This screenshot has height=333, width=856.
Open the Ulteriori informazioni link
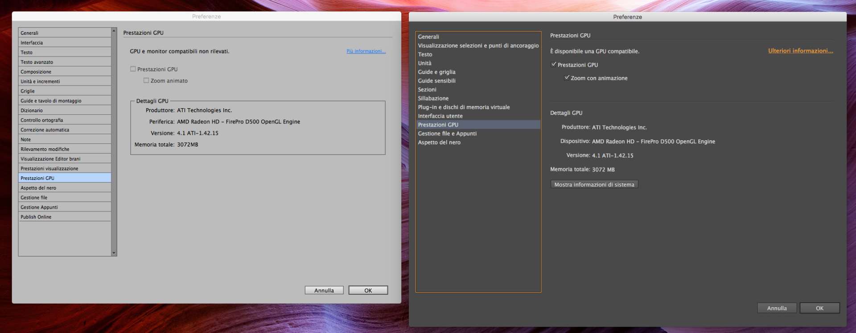800,51
